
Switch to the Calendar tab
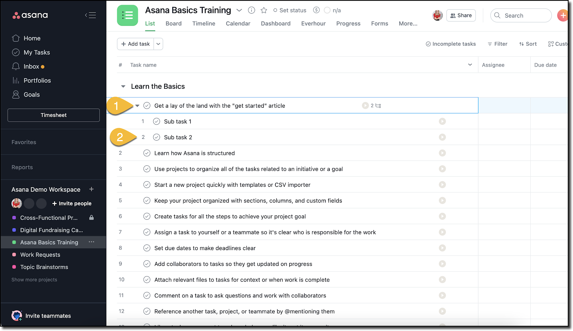238,24
